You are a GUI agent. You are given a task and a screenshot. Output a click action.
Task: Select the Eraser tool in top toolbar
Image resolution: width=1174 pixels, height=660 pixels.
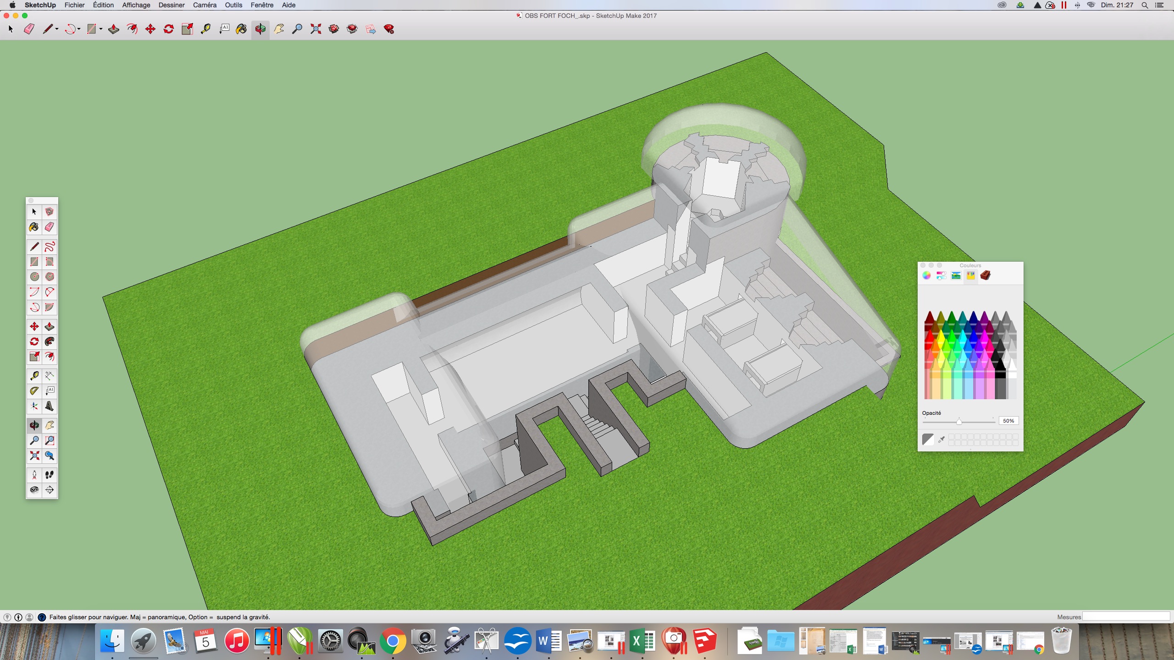pyautogui.click(x=29, y=29)
